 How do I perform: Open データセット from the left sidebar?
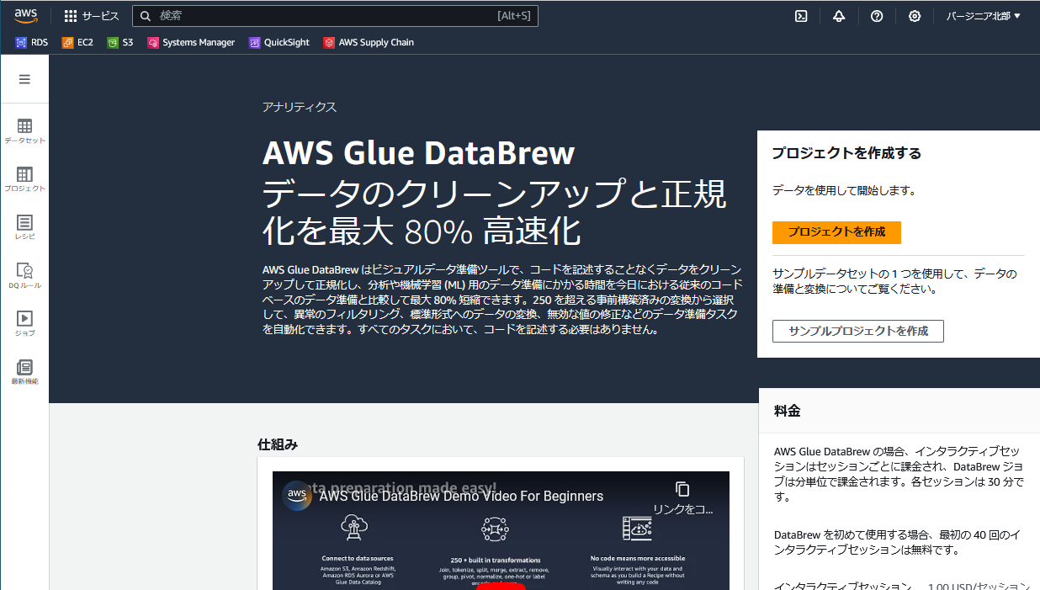pos(25,131)
